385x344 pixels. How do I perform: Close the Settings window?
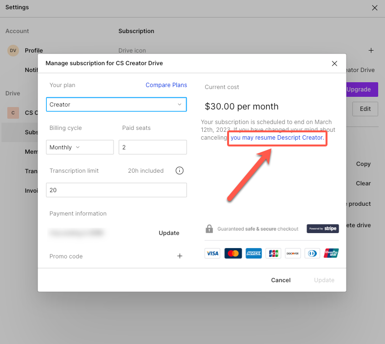374,8
